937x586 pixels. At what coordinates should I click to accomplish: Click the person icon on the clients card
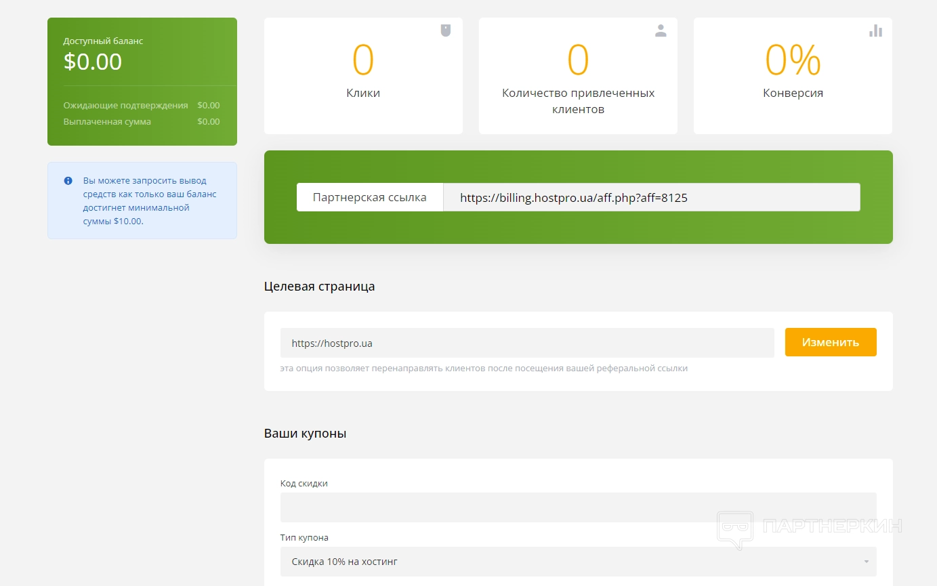pos(661,30)
